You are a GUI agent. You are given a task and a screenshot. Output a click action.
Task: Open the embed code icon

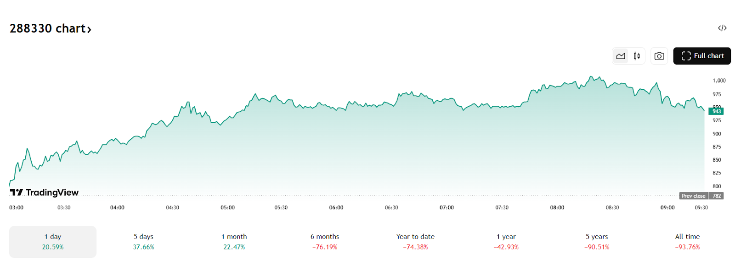click(x=722, y=28)
